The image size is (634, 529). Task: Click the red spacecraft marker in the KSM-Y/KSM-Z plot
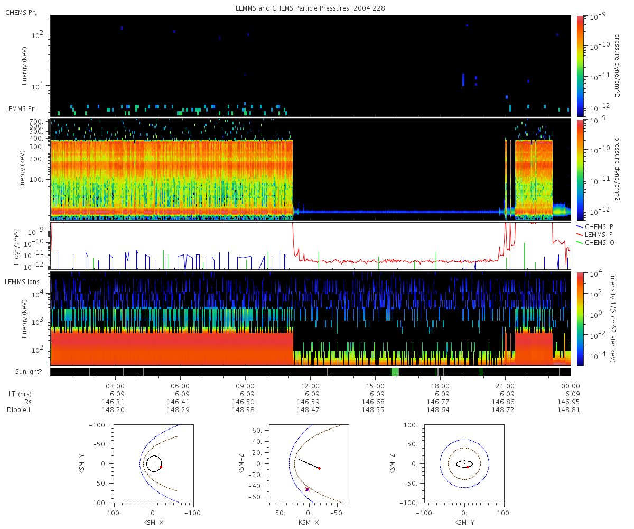pos(468,467)
